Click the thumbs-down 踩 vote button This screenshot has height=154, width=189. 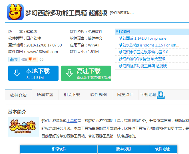pyautogui.click(x=33, y=59)
